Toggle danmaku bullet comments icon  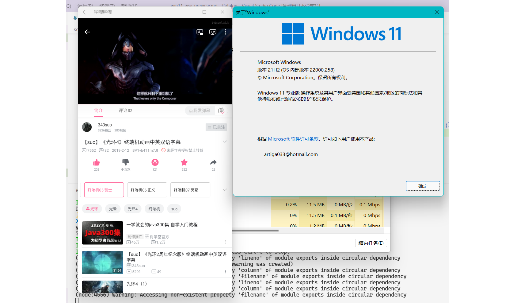[x=221, y=111]
